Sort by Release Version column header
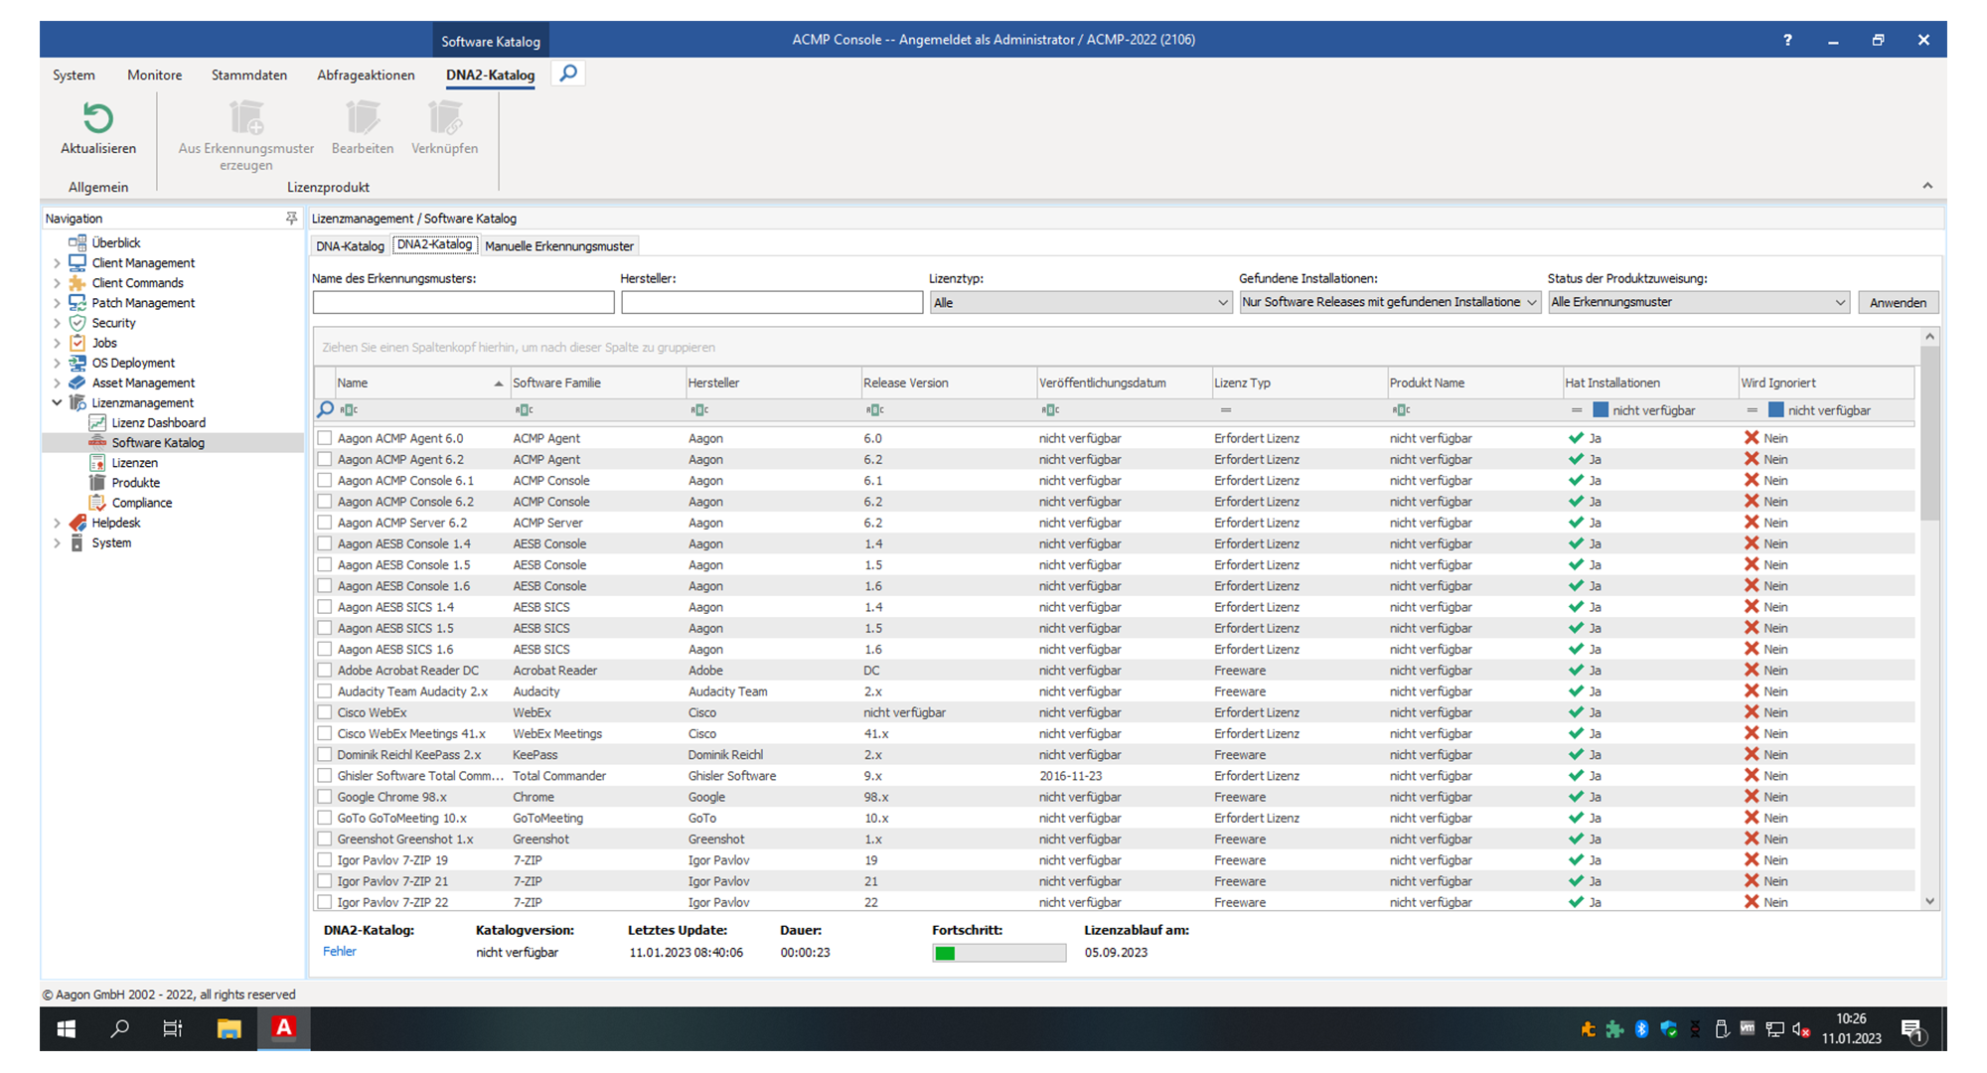 click(948, 383)
